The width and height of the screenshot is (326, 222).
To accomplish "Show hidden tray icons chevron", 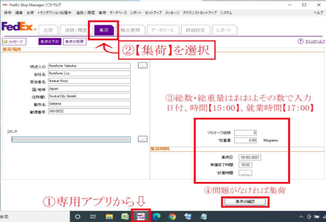I will pos(301,217).
